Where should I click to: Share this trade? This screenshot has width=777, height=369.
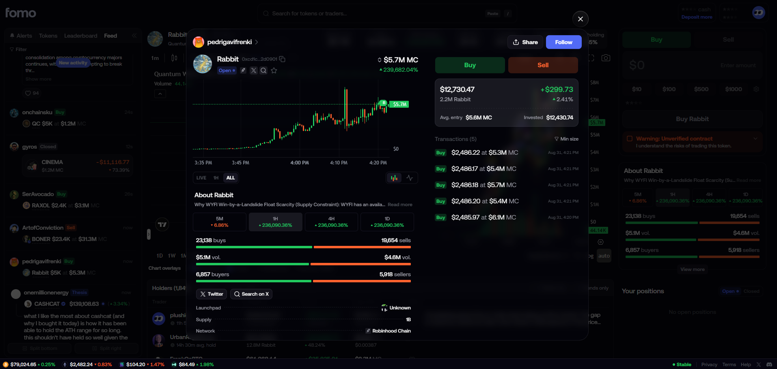[x=525, y=42]
